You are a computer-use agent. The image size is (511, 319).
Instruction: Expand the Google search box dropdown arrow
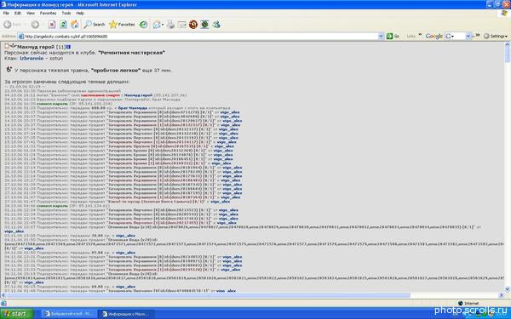coord(468,36)
